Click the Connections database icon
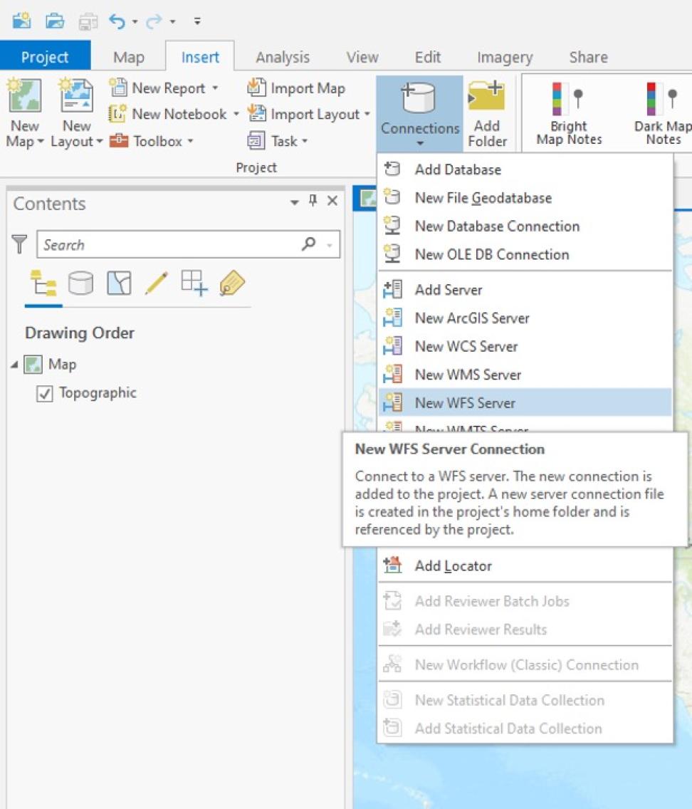This screenshot has width=692, height=809. (x=419, y=98)
